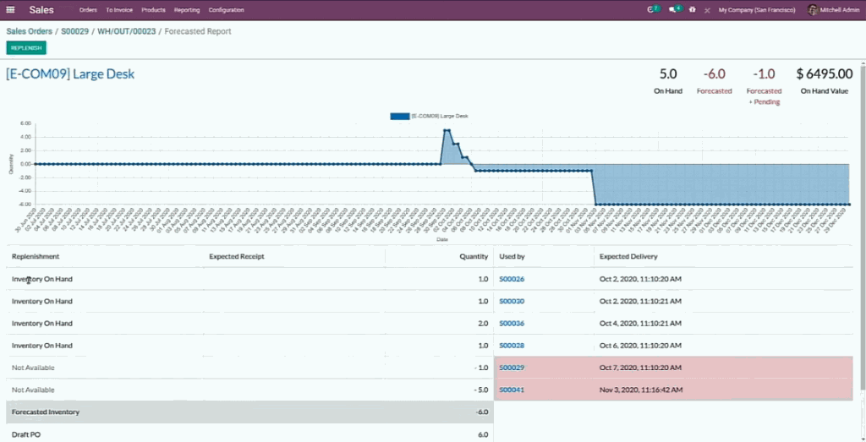Open the Orders menu
This screenshot has width=866, height=442.
point(88,10)
